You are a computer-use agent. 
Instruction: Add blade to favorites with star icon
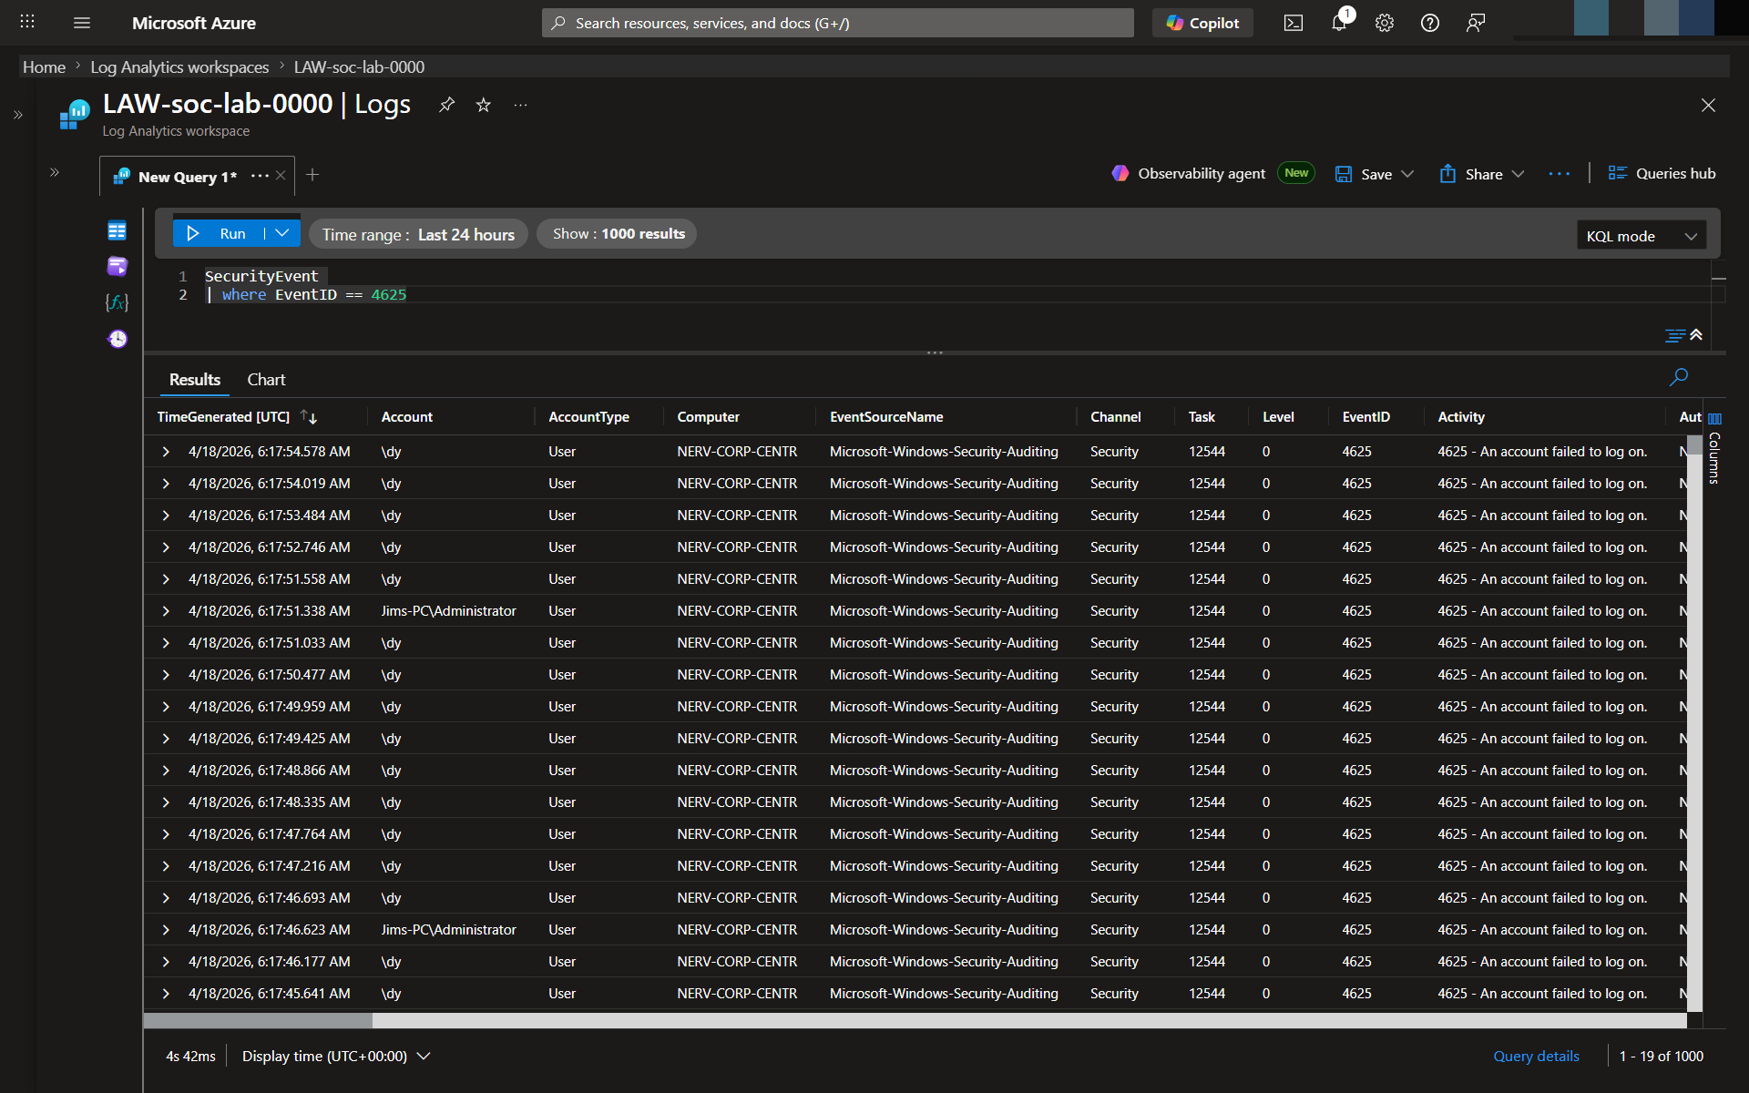point(484,105)
